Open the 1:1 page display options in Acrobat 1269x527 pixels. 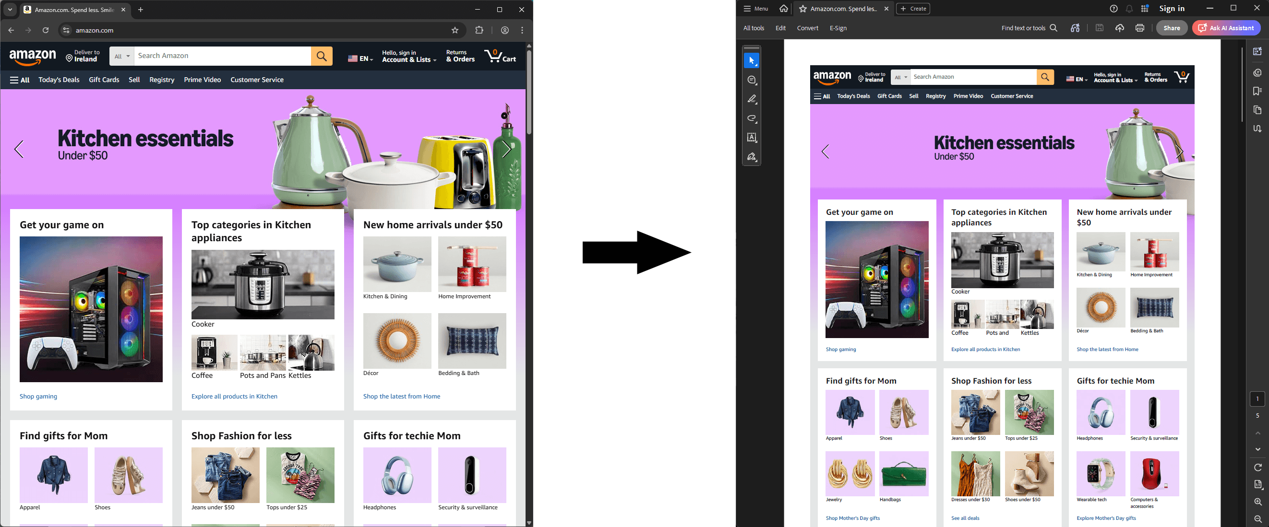pos(1257,484)
